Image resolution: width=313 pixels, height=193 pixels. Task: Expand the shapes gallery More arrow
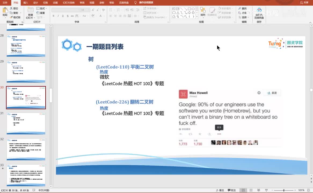tap(197, 17)
